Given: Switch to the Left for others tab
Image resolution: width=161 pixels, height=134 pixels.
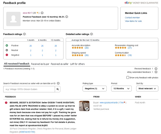Looking at the screenshot, I should (x=77, y=64).
